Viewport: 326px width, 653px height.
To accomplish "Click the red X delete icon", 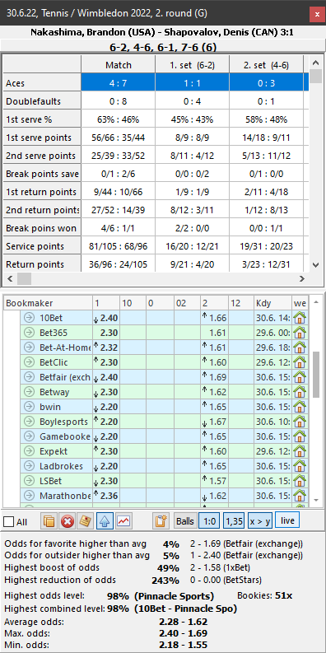I will point(67,521).
